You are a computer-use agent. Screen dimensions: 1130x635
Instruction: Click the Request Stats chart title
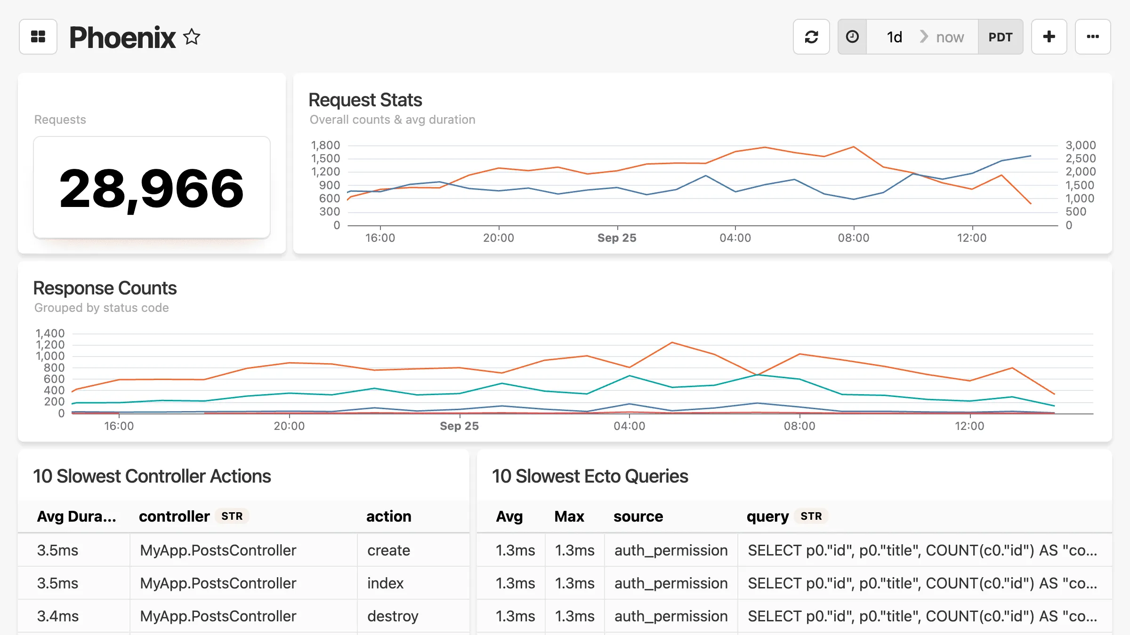(365, 100)
